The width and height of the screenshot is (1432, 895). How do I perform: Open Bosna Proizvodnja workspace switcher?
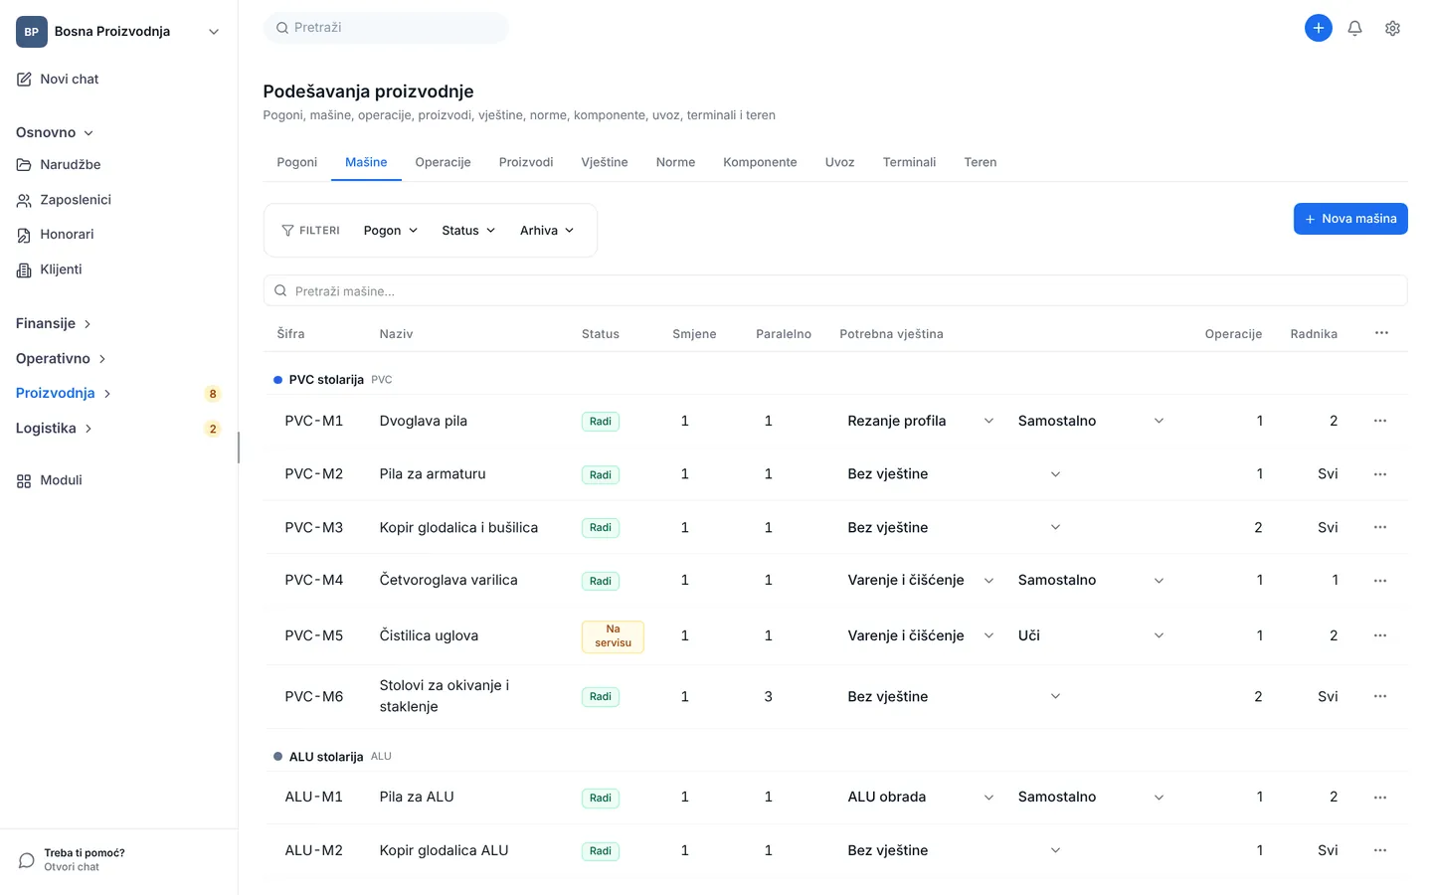[x=118, y=32]
